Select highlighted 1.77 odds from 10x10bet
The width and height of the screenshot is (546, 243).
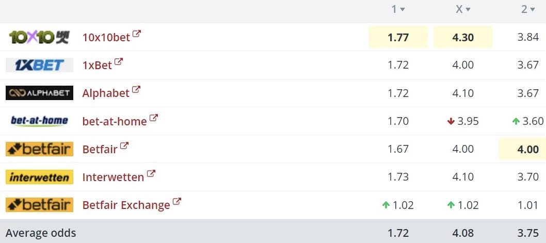(398, 37)
